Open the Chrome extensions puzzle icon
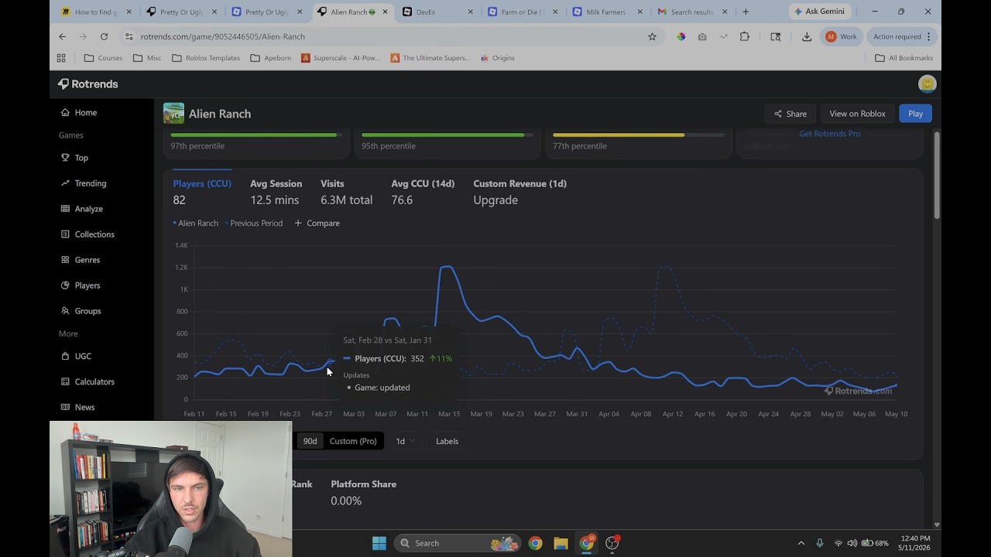The width and height of the screenshot is (991, 557). pos(745,36)
